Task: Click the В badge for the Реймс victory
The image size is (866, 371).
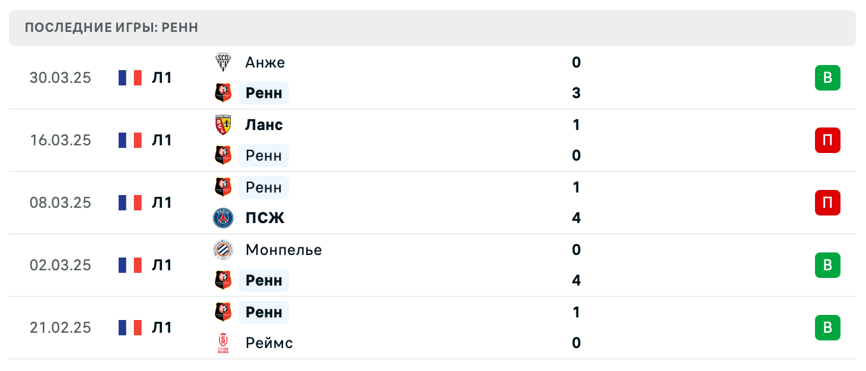Action: [x=828, y=328]
